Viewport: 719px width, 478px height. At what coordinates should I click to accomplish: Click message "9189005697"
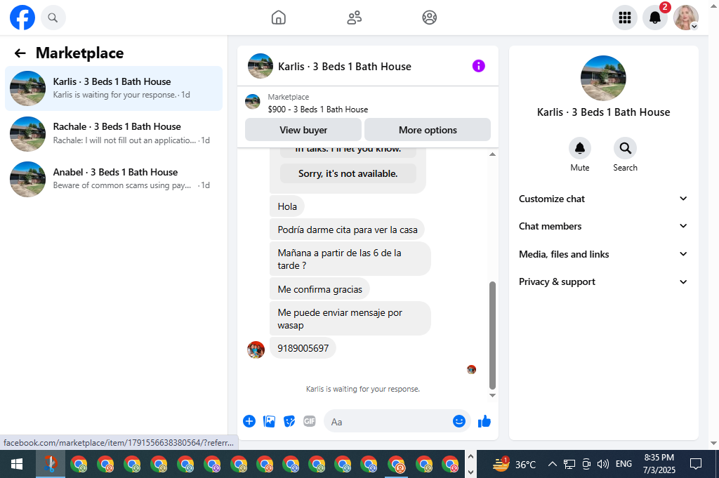pos(303,348)
